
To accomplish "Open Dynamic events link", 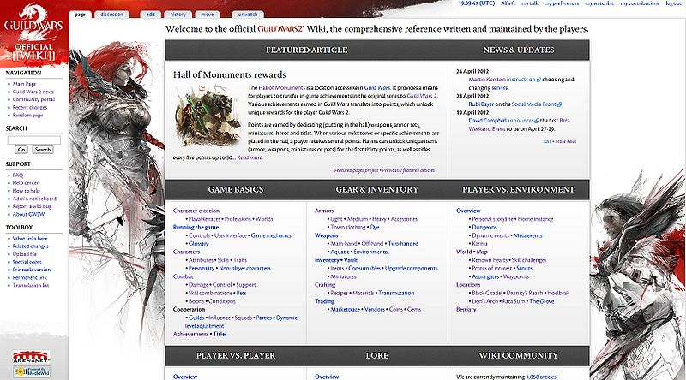I will click(490, 236).
